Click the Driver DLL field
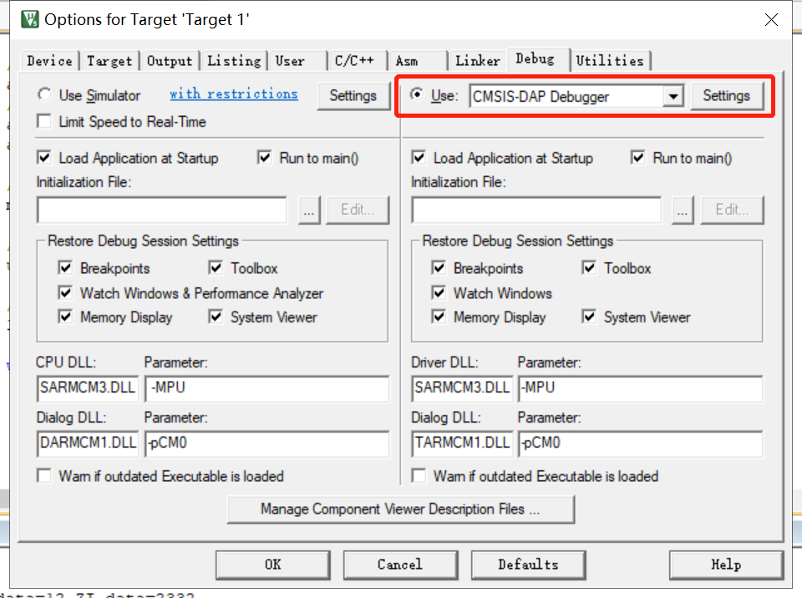The height and width of the screenshot is (598, 802). (462, 388)
